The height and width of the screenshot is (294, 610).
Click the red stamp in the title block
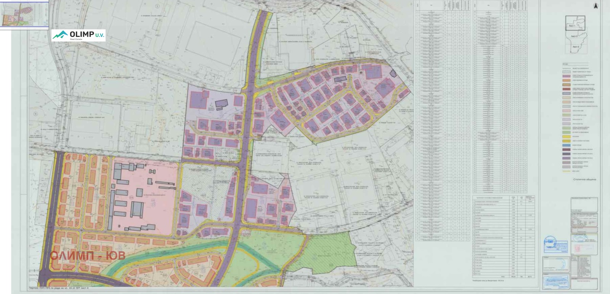pos(577,248)
